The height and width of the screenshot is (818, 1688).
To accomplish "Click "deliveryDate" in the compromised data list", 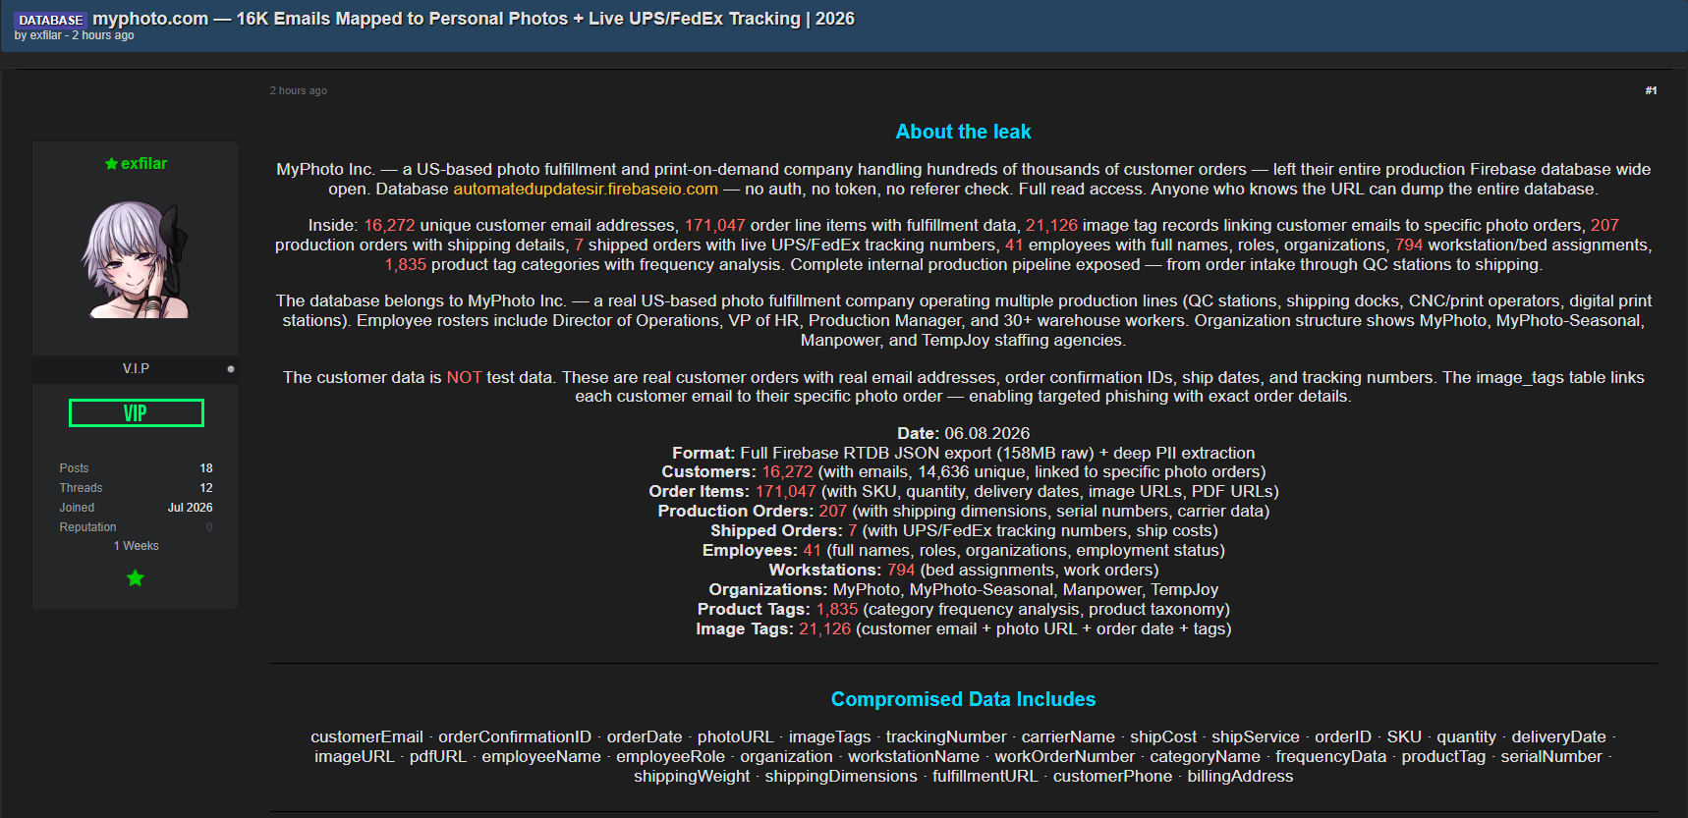I will pyautogui.click(x=1558, y=737).
